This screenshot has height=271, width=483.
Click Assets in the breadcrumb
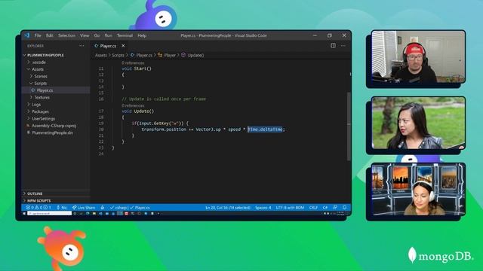coord(100,55)
